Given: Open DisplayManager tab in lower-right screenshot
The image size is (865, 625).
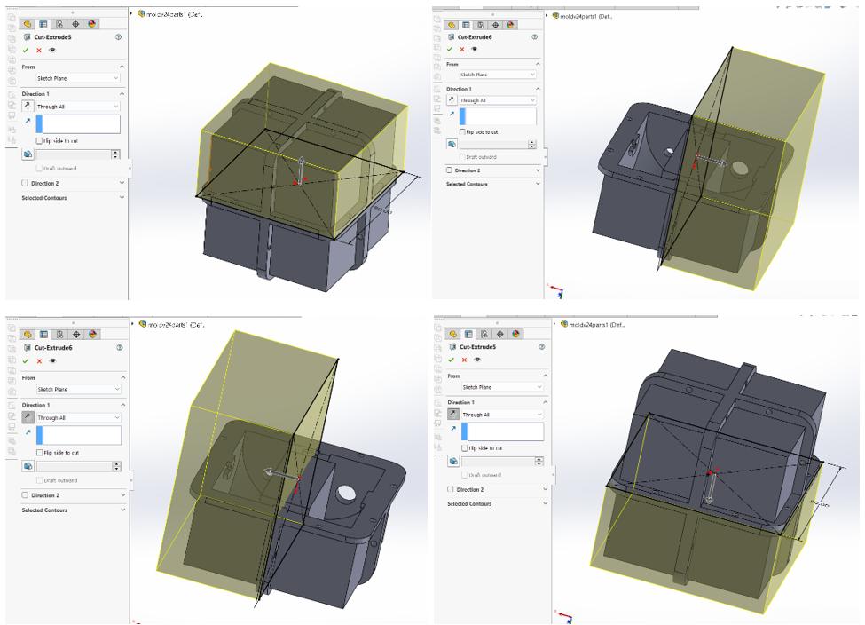Looking at the screenshot, I should (515, 334).
